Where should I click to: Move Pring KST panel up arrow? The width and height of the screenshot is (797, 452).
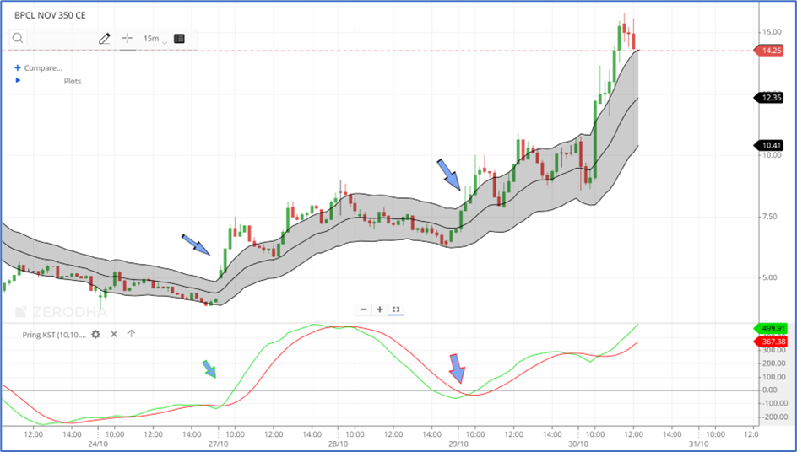click(x=131, y=334)
